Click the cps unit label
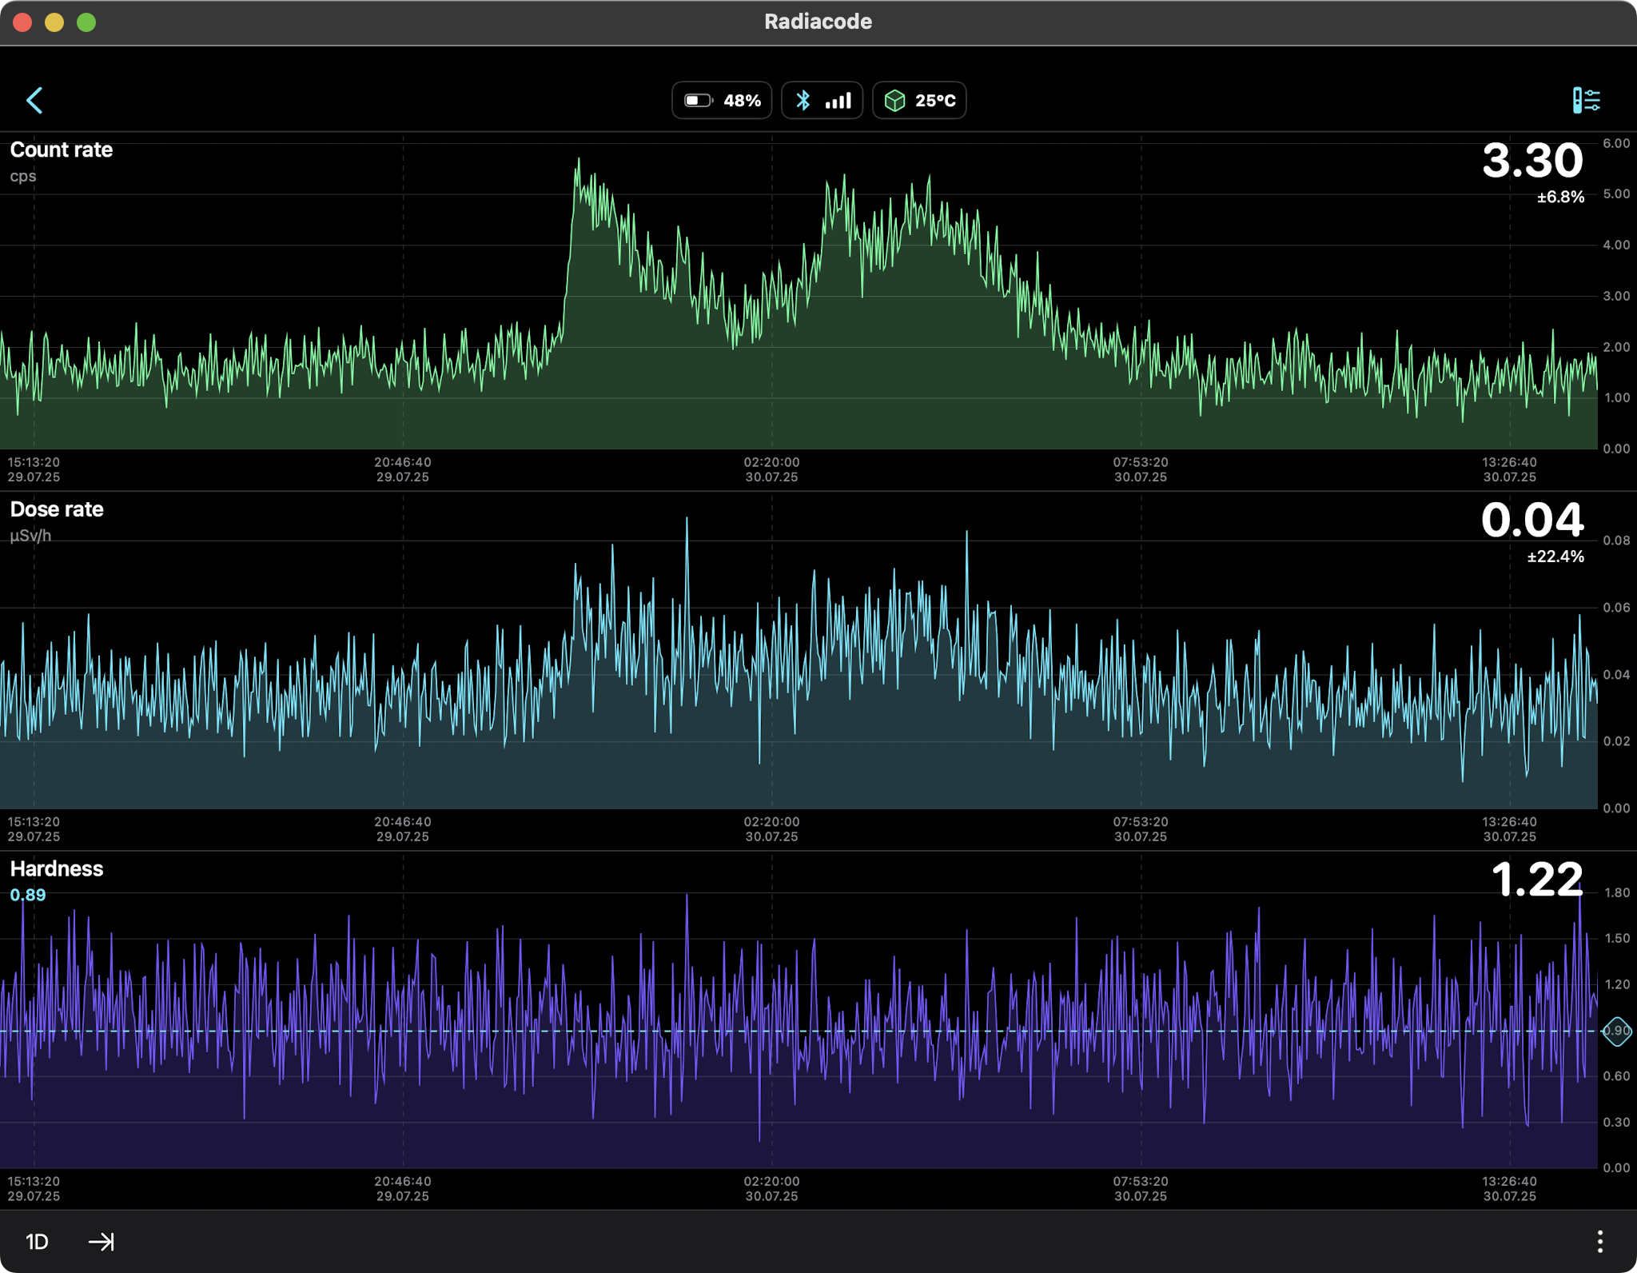The image size is (1637, 1273). [23, 177]
